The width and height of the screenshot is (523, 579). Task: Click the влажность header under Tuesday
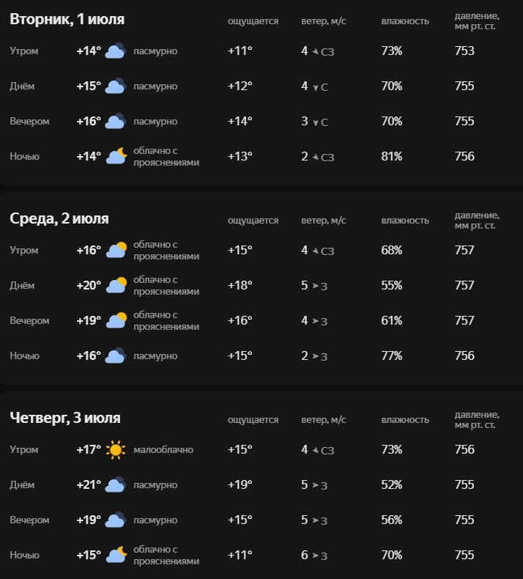click(x=405, y=21)
